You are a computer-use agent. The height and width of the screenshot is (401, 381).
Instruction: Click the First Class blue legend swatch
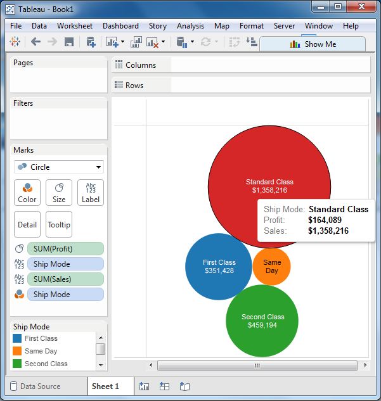(x=17, y=338)
